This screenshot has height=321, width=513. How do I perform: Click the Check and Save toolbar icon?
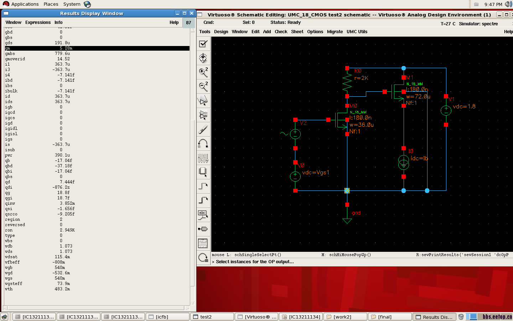(203, 44)
